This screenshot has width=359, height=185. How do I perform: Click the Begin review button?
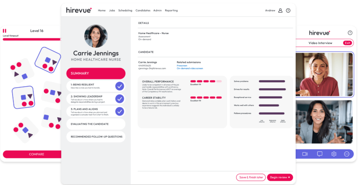279,177
